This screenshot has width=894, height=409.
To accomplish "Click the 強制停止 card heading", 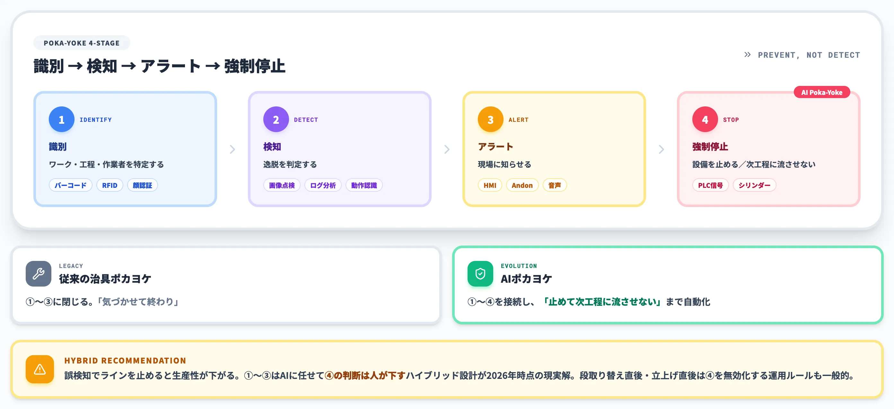I will pos(710,146).
